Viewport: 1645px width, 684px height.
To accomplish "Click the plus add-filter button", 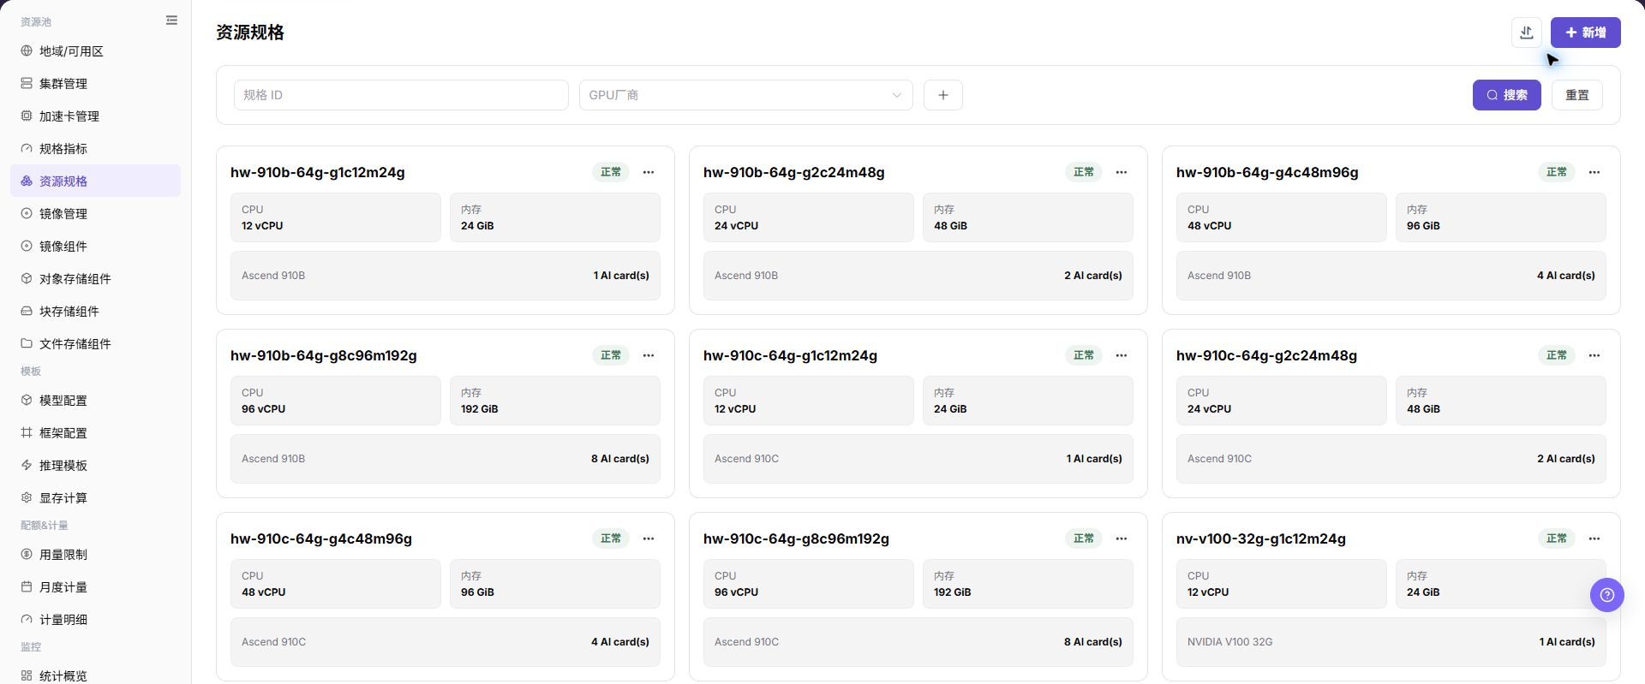I will click(x=943, y=95).
